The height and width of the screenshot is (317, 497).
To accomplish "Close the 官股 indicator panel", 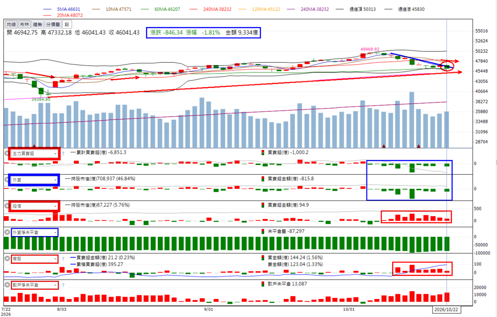I will point(7,258).
